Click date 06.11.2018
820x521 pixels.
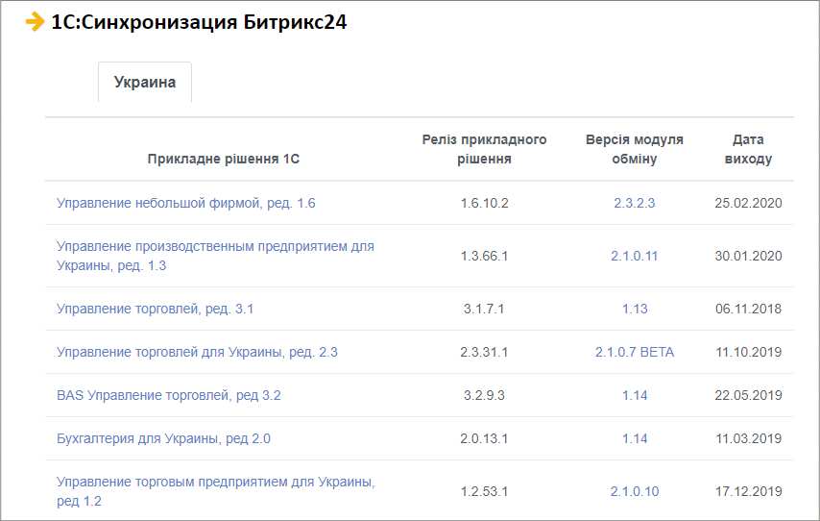[748, 309]
